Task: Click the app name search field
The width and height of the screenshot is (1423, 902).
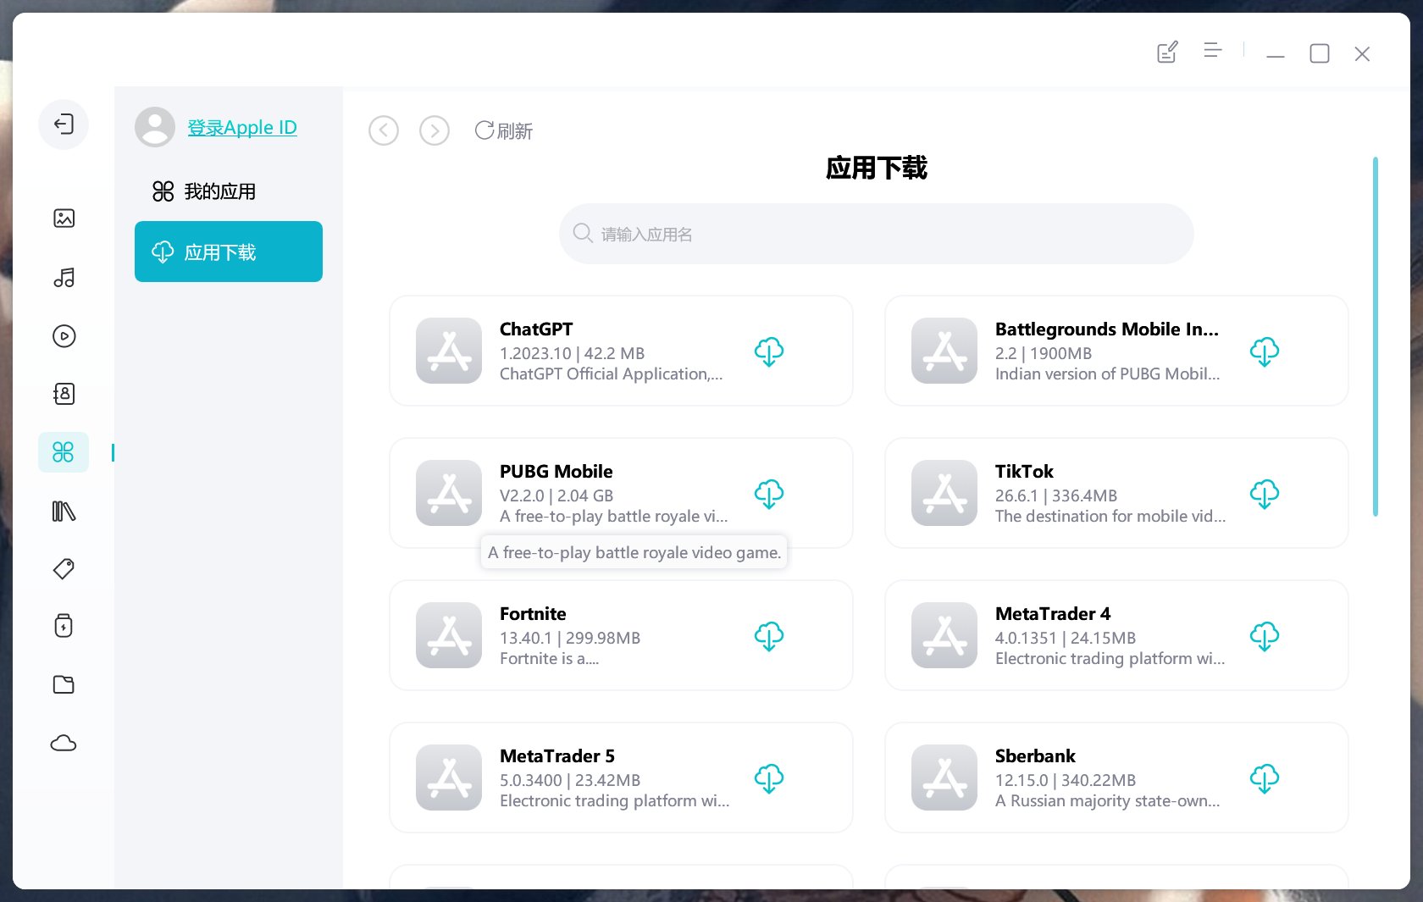Action: click(x=877, y=234)
